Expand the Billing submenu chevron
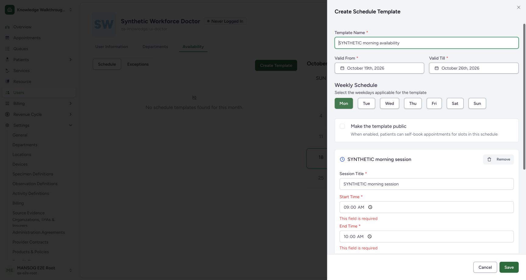Screen dimensions: 526x280 pos(71,103)
